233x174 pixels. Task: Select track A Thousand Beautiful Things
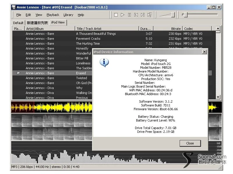tap(96, 34)
